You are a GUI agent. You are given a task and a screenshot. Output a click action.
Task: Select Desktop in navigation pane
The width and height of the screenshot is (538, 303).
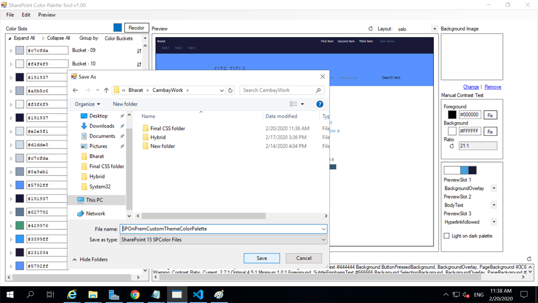[x=98, y=116]
